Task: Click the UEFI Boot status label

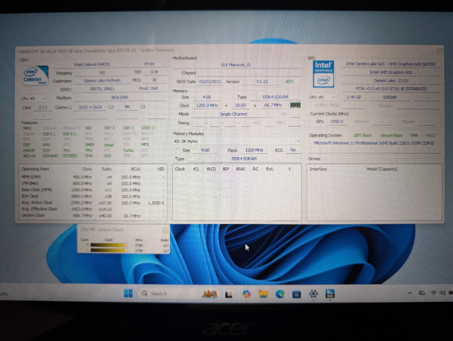Action: [362, 135]
